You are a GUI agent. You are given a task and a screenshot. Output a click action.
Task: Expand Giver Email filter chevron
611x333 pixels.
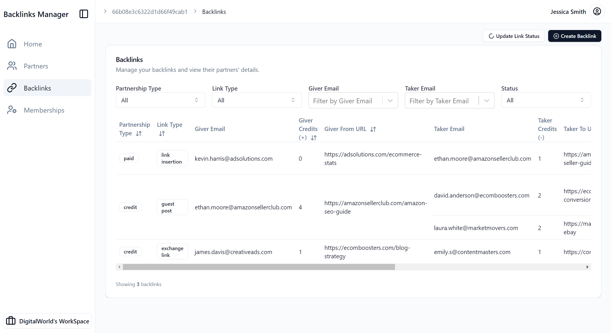pos(390,101)
